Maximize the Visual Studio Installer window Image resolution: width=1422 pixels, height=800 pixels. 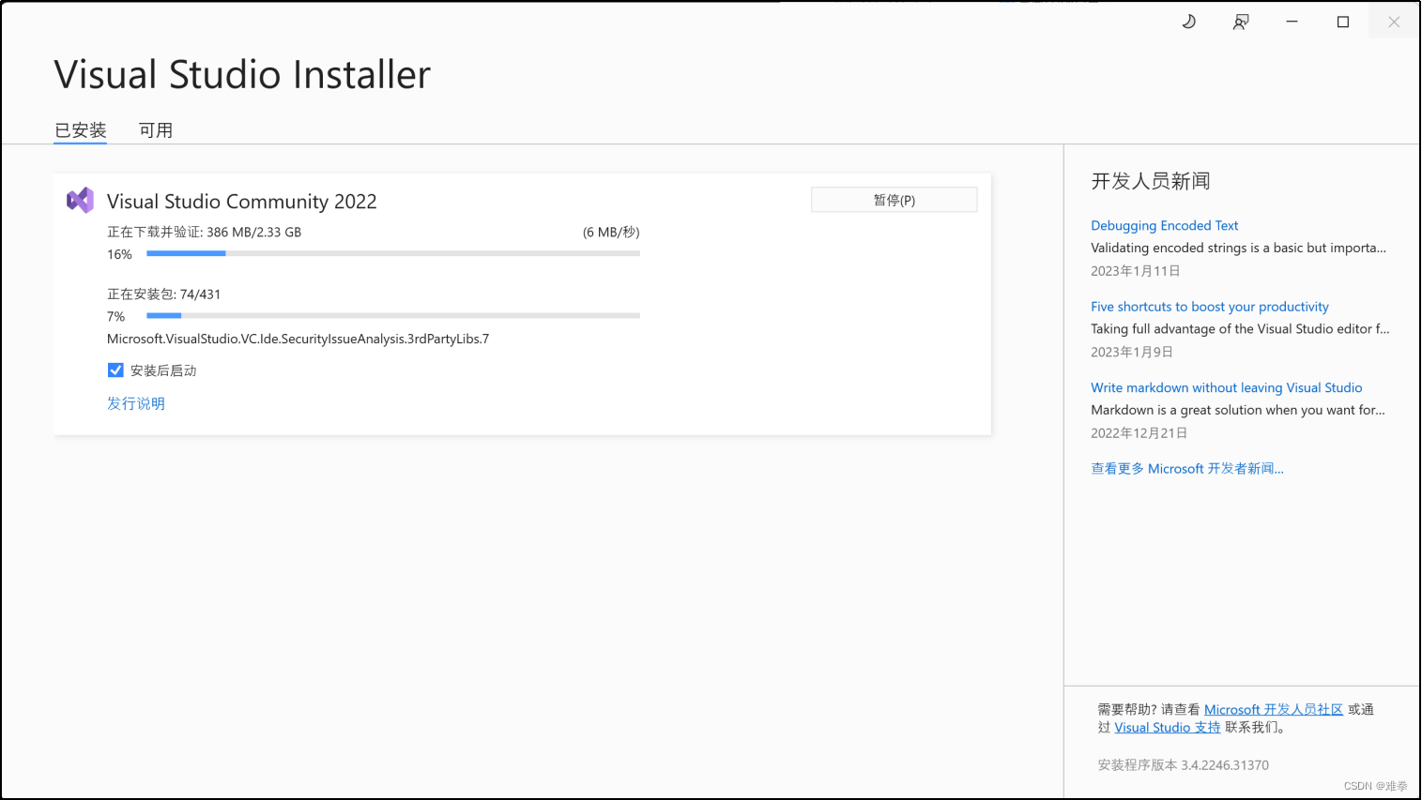point(1343,22)
